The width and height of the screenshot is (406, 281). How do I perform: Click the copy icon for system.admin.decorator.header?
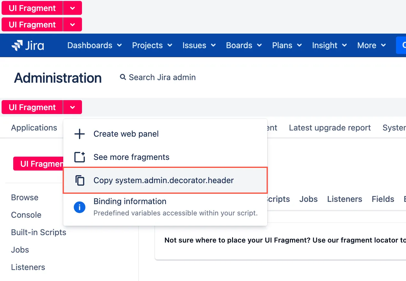(80, 180)
